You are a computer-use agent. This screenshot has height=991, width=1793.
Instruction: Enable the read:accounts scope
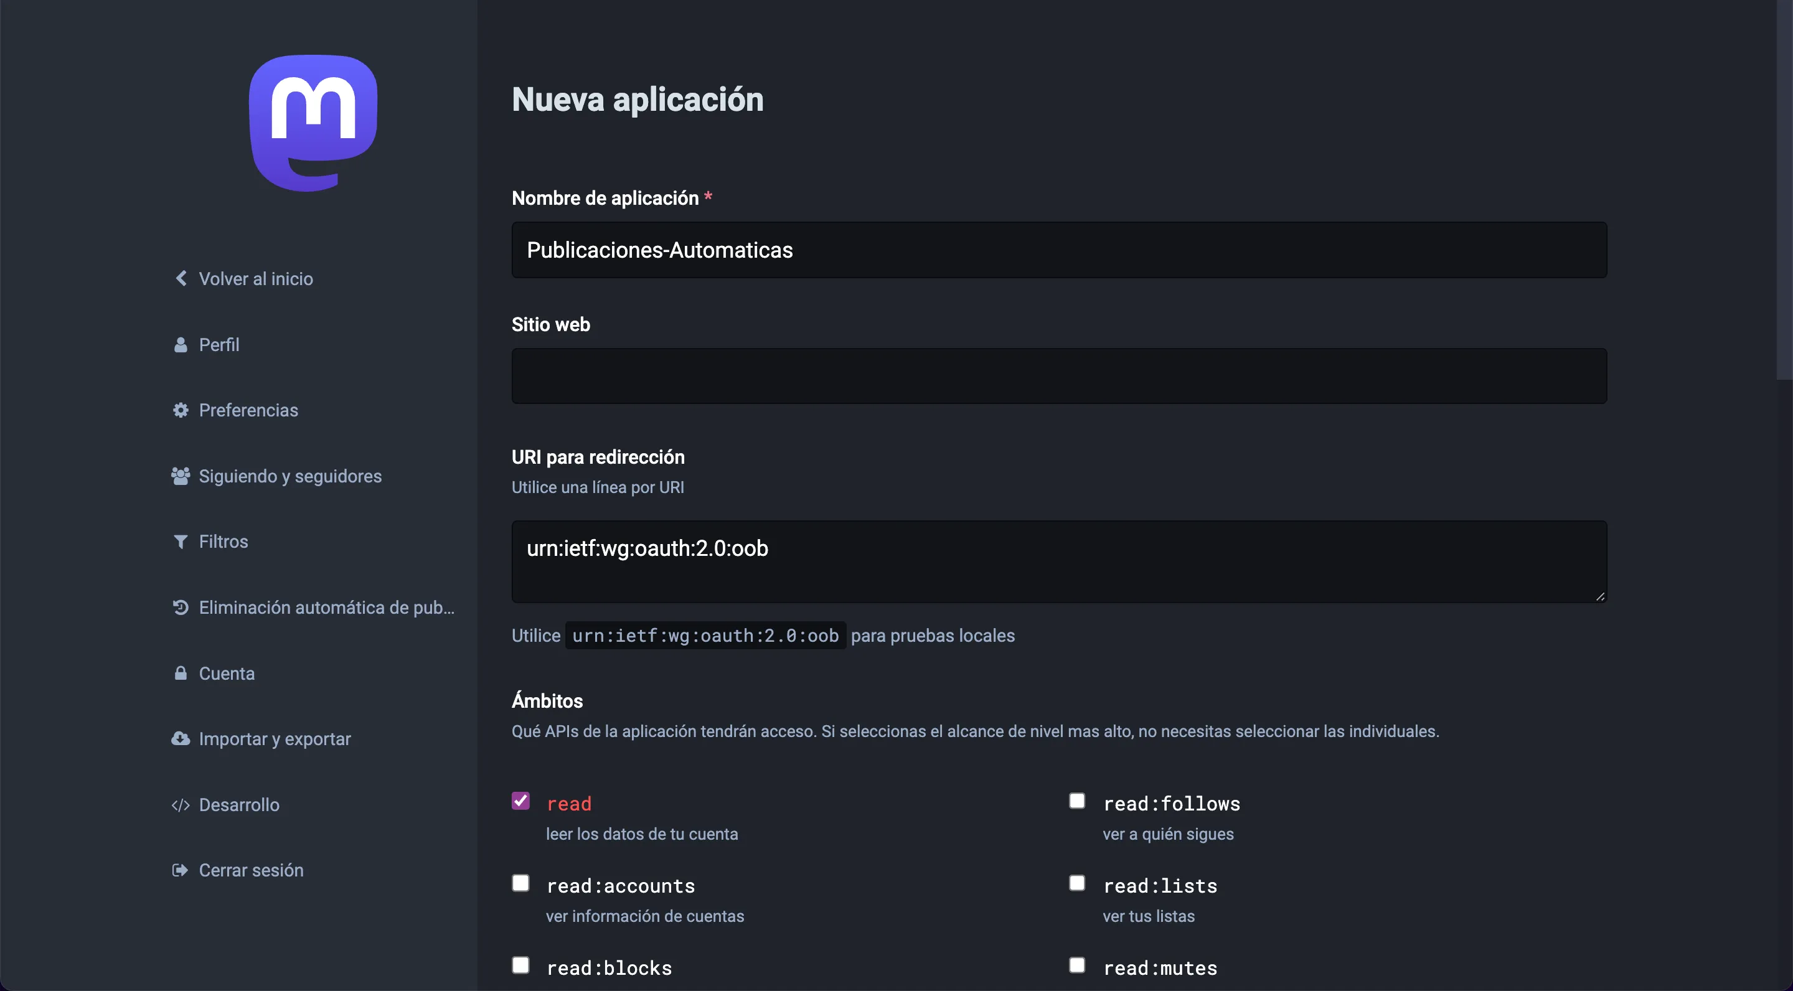click(x=520, y=883)
